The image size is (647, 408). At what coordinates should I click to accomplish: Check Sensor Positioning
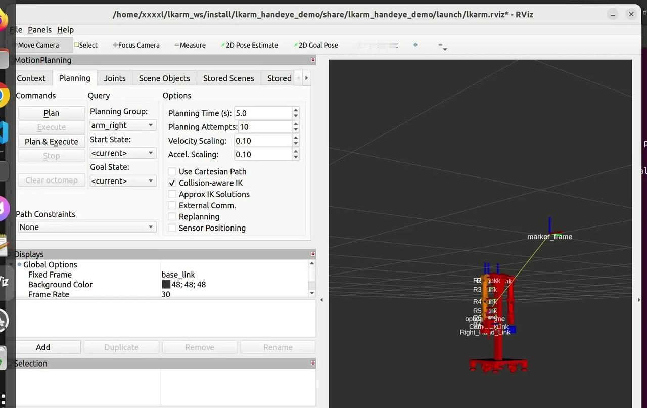coord(172,228)
